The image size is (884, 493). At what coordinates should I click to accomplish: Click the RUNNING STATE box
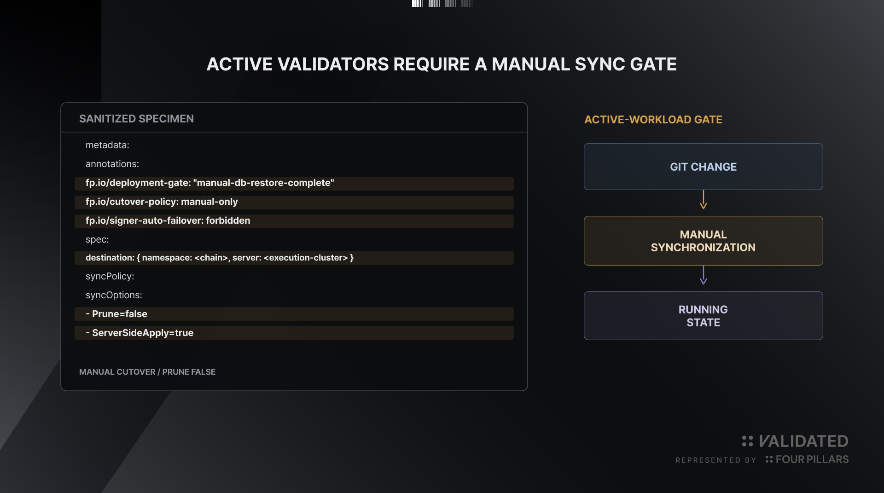coord(703,316)
